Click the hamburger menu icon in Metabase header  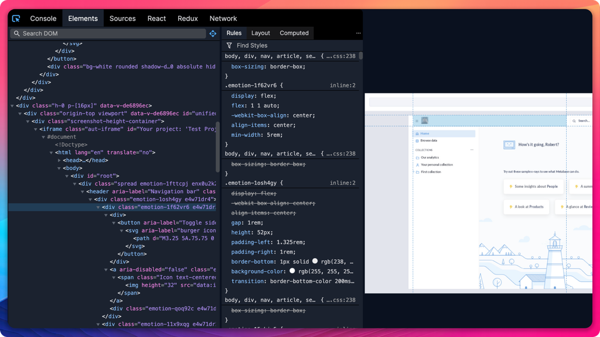[x=416, y=121]
